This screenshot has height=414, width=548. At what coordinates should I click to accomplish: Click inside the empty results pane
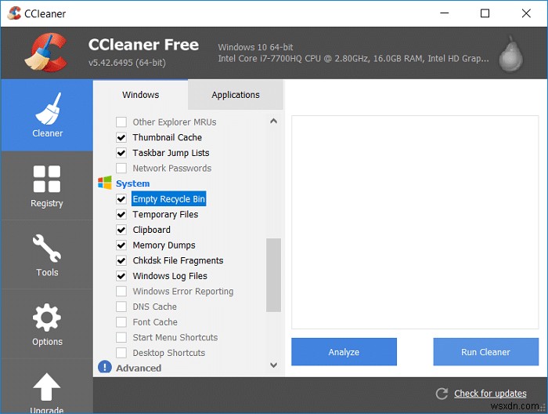(415, 222)
